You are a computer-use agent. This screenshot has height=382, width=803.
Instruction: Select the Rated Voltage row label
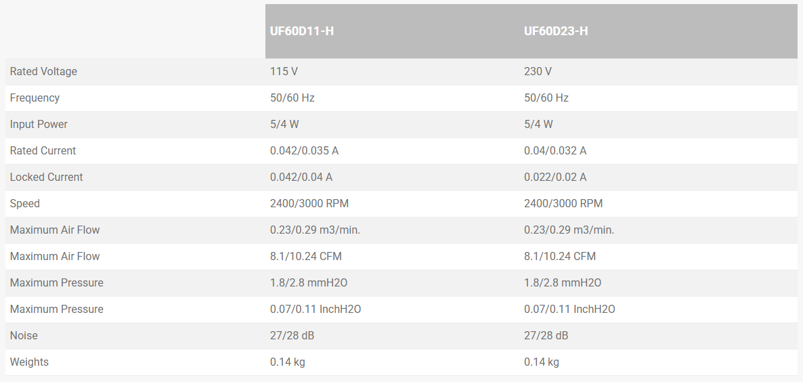pos(43,72)
